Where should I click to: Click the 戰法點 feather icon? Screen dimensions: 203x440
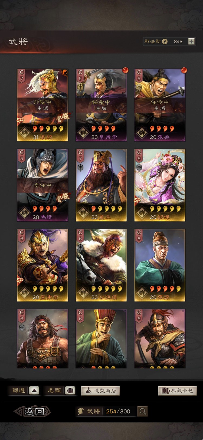coord(165,41)
